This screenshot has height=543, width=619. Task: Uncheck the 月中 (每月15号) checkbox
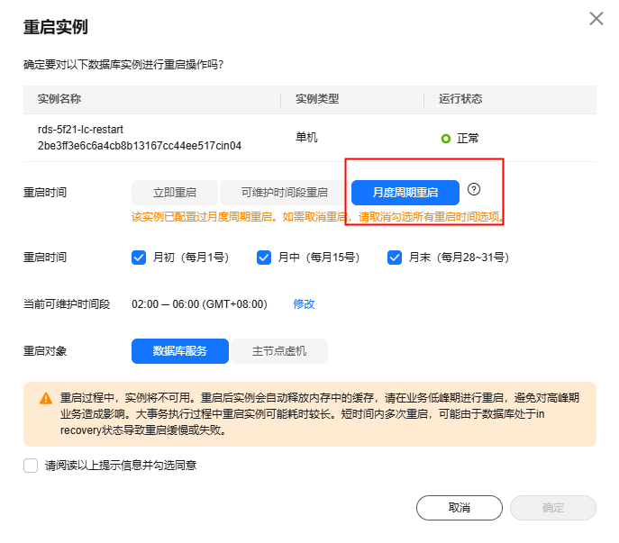(264, 258)
